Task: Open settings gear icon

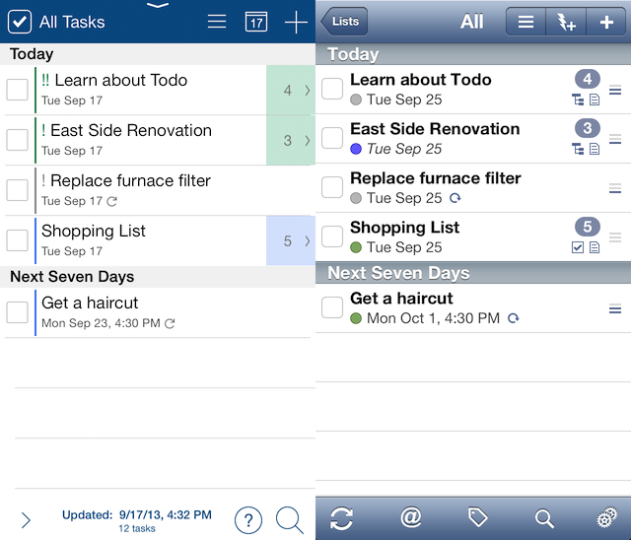Action: [607, 517]
